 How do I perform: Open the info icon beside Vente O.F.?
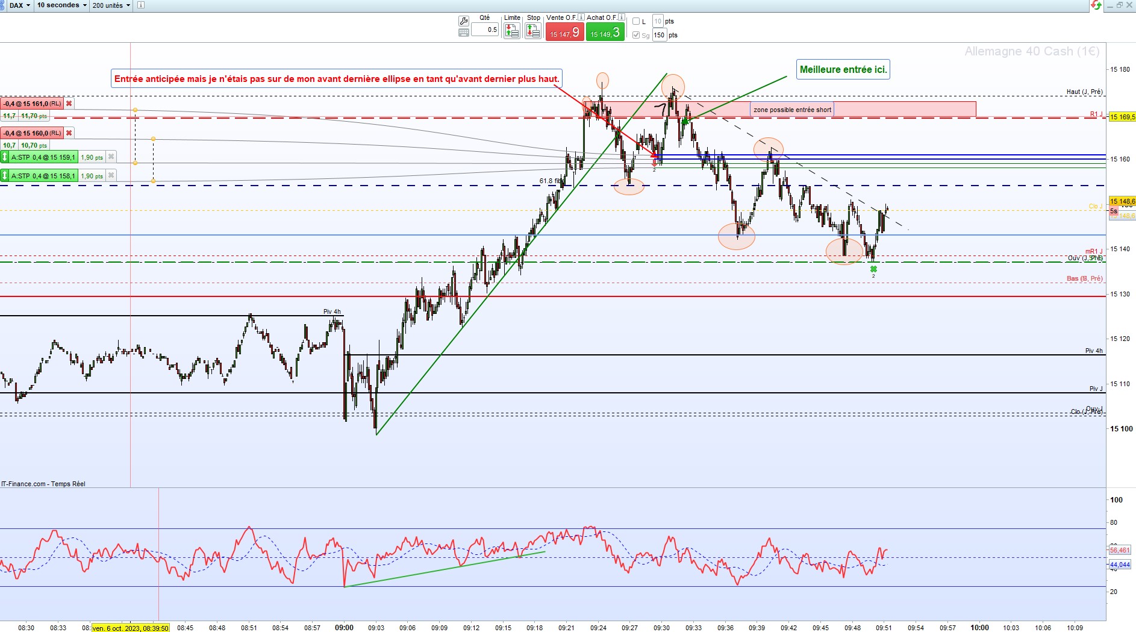[581, 17]
